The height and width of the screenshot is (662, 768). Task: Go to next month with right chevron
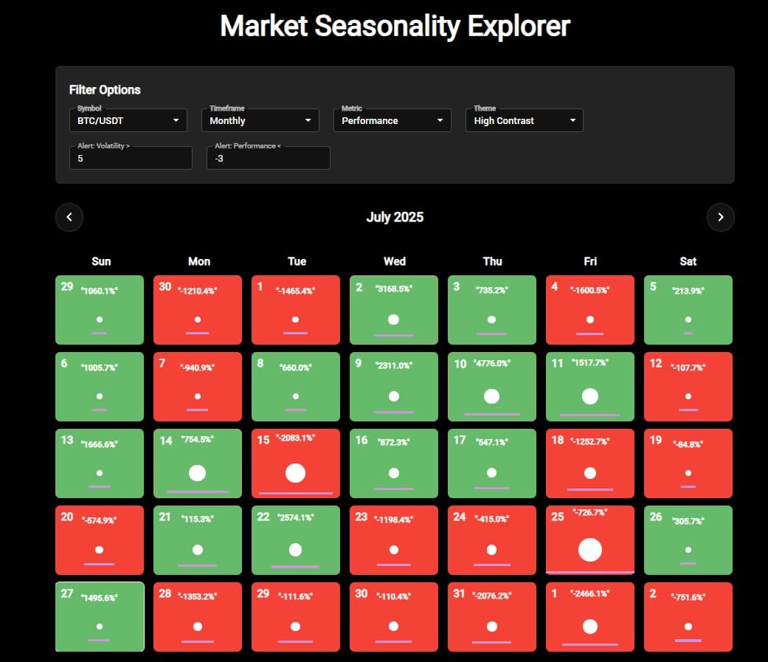[x=721, y=217]
